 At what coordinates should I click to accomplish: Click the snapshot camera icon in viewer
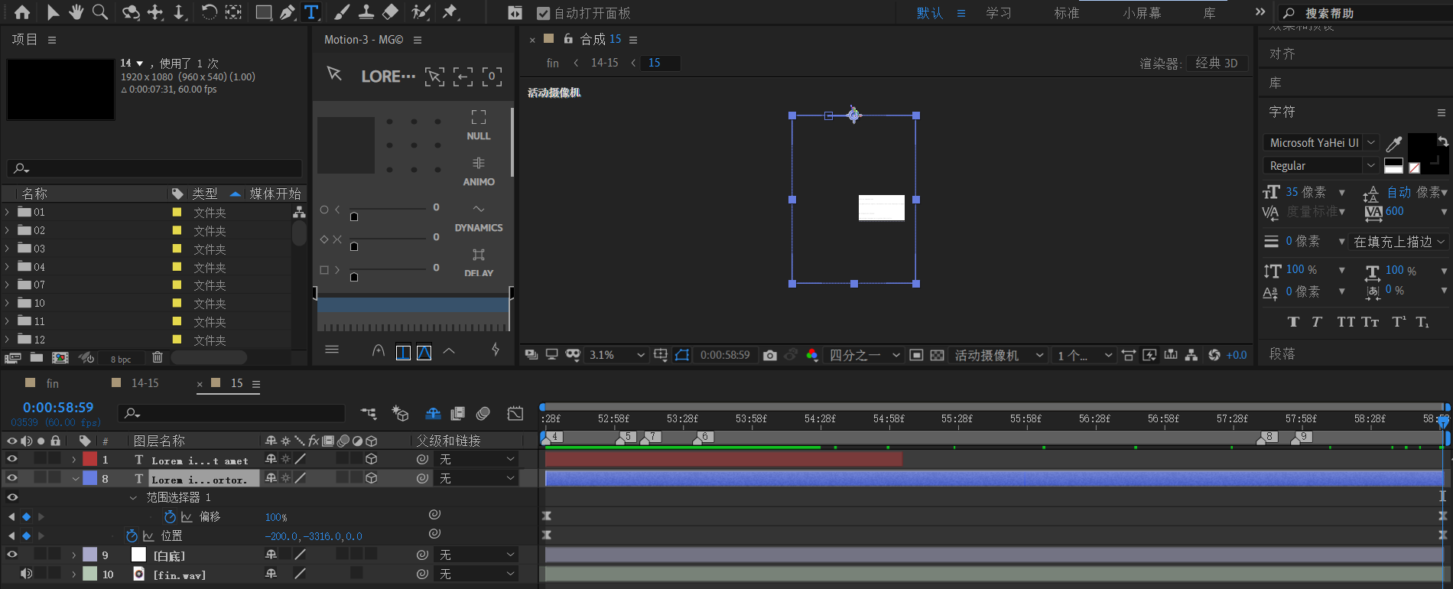pos(770,355)
